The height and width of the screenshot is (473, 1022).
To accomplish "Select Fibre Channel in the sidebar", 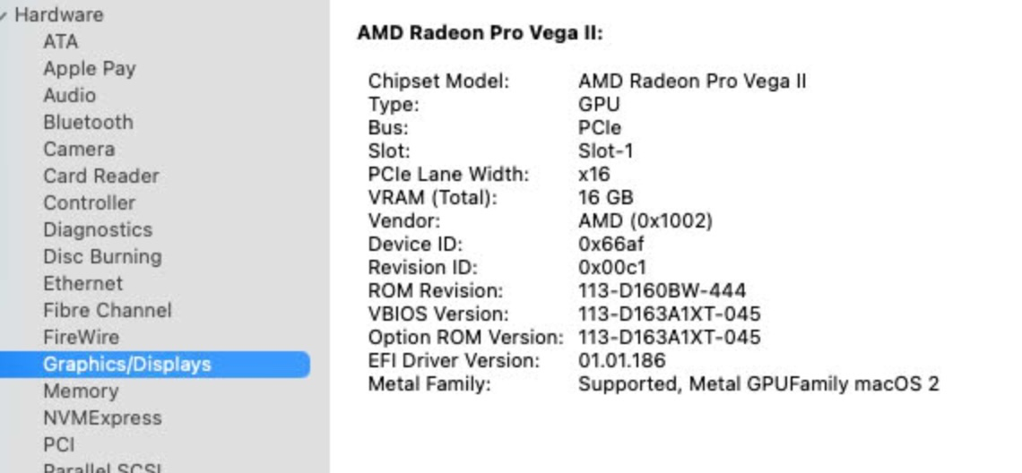I will [x=107, y=311].
